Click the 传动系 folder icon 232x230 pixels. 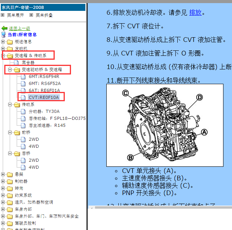point(17,105)
